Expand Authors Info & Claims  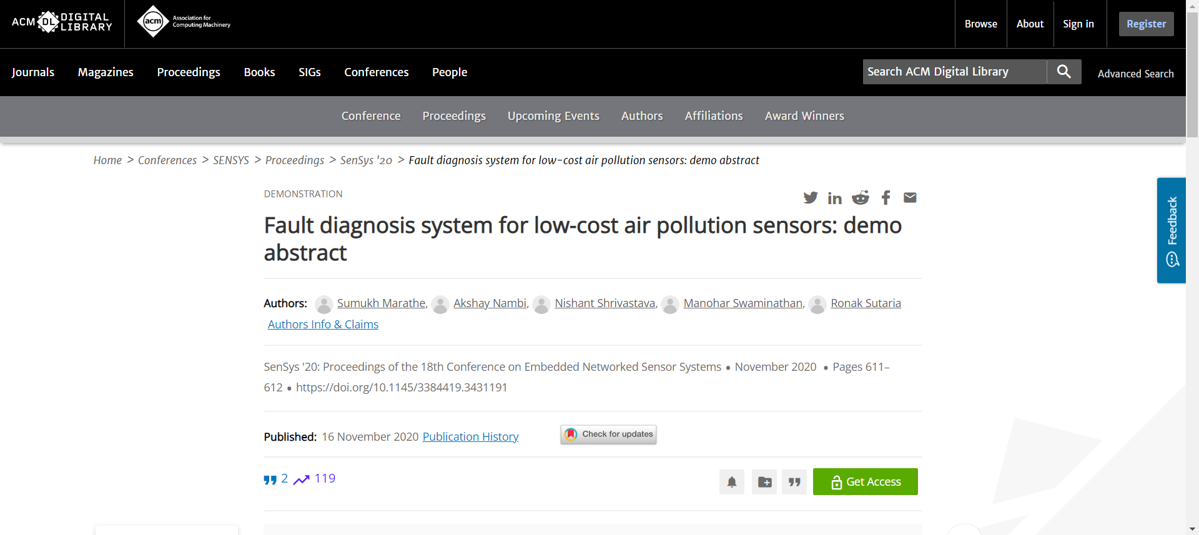click(x=323, y=325)
